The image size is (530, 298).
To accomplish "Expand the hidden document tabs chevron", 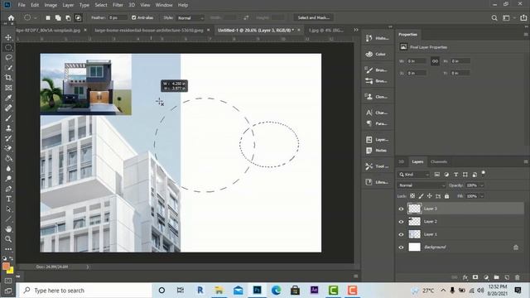I will pyautogui.click(x=356, y=30).
